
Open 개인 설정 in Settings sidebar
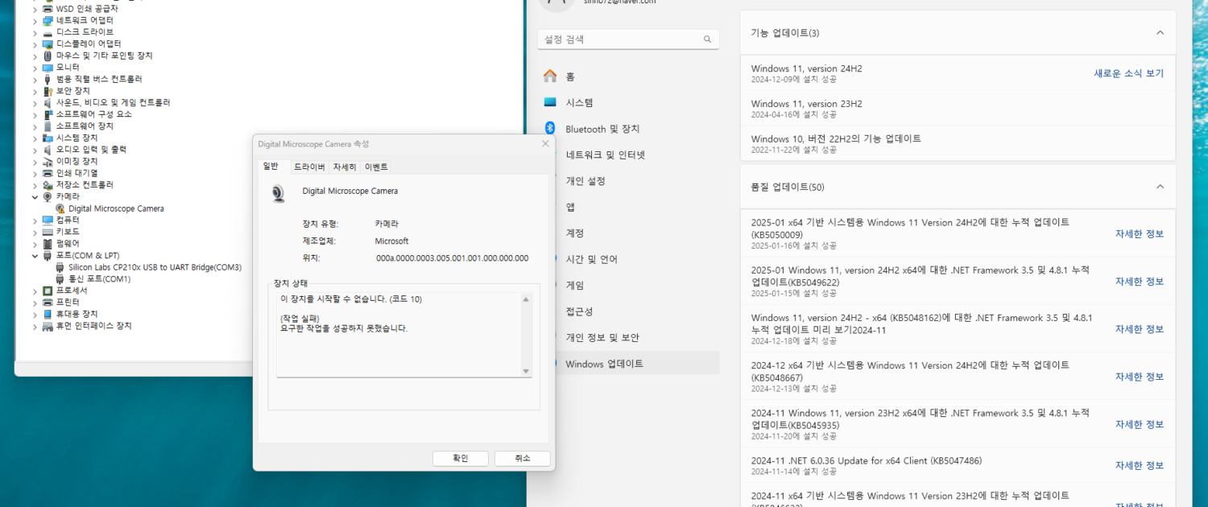tap(585, 181)
